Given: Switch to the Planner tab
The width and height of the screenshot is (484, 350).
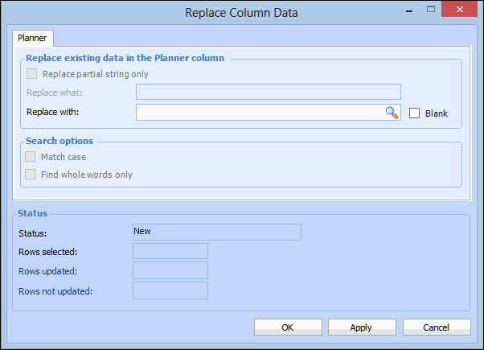Looking at the screenshot, I should tap(33, 37).
